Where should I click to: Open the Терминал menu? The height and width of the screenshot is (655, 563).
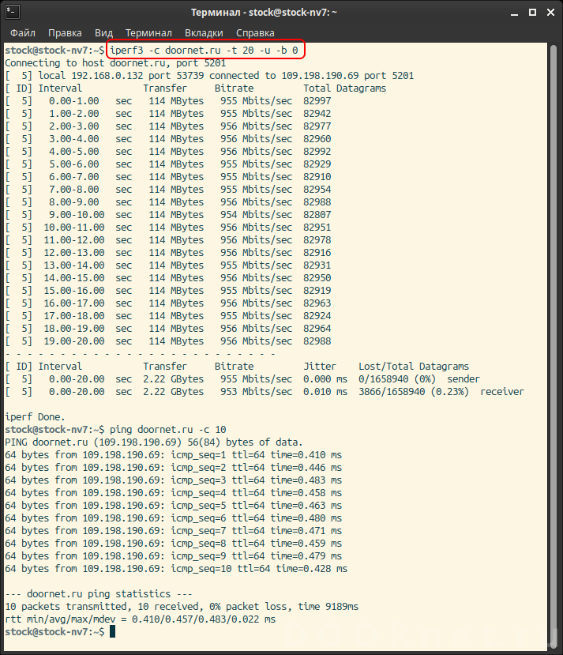pos(148,32)
